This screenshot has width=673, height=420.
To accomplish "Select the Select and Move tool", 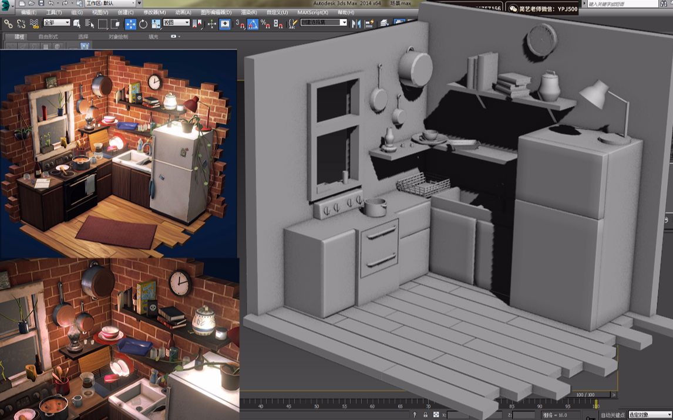I will (x=132, y=24).
